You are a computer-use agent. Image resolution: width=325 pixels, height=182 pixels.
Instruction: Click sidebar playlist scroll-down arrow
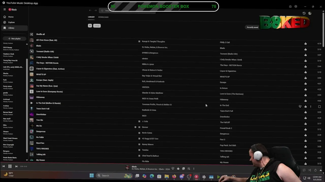[27, 160]
